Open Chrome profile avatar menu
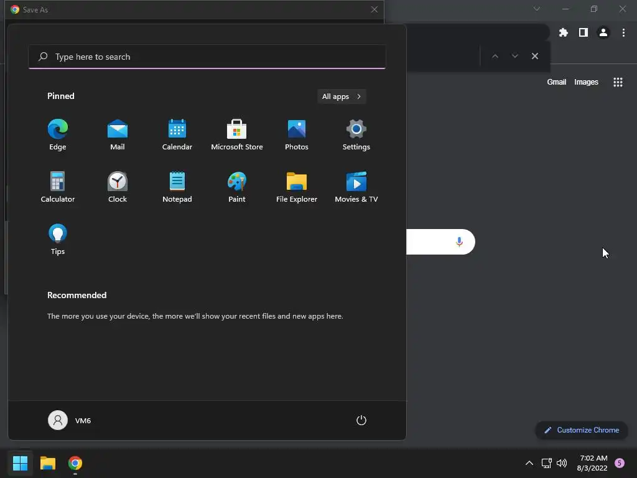 pyautogui.click(x=603, y=32)
